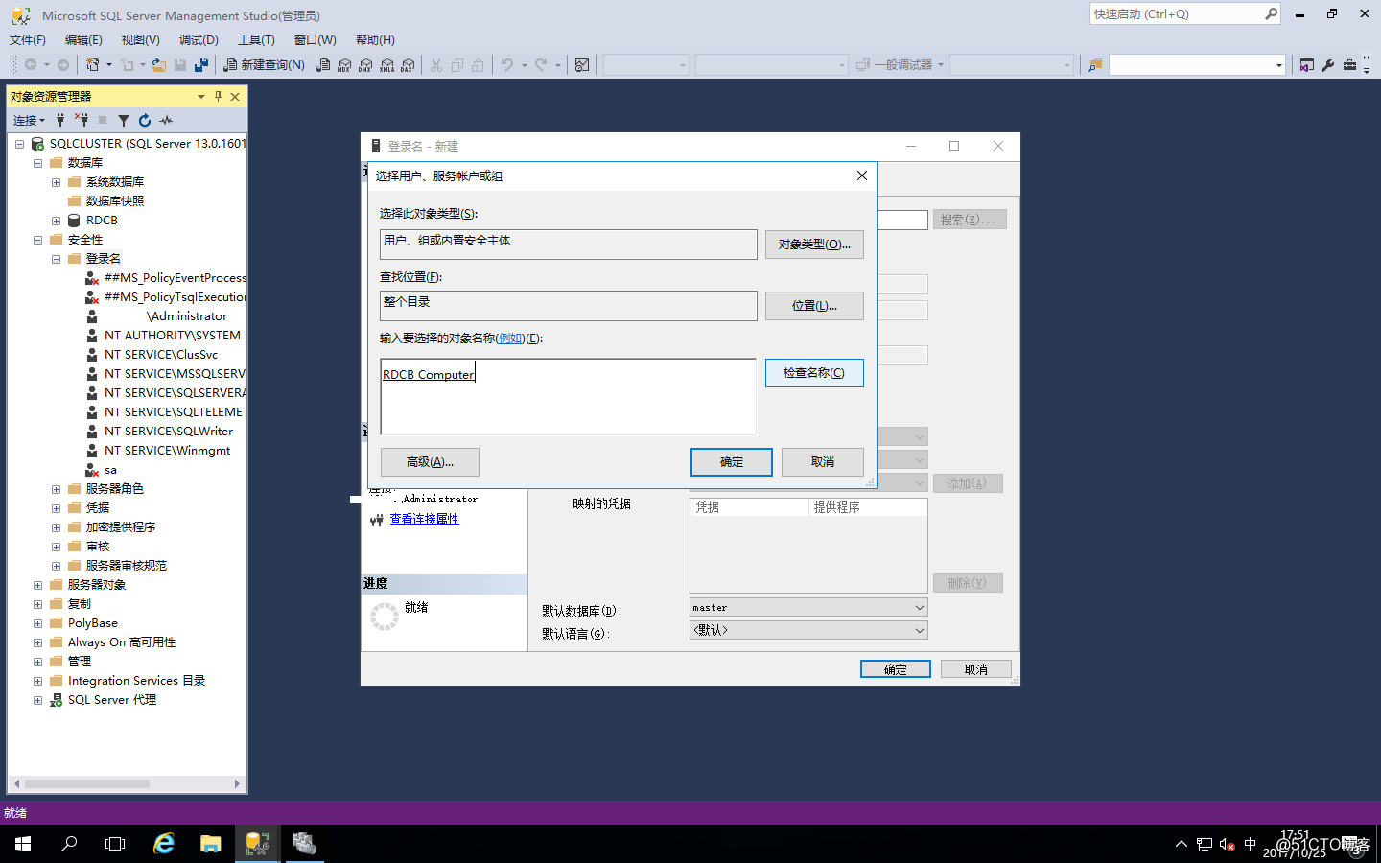The width and height of the screenshot is (1381, 863).
Task: Open File Explorer from the taskbar
Action: (x=211, y=843)
